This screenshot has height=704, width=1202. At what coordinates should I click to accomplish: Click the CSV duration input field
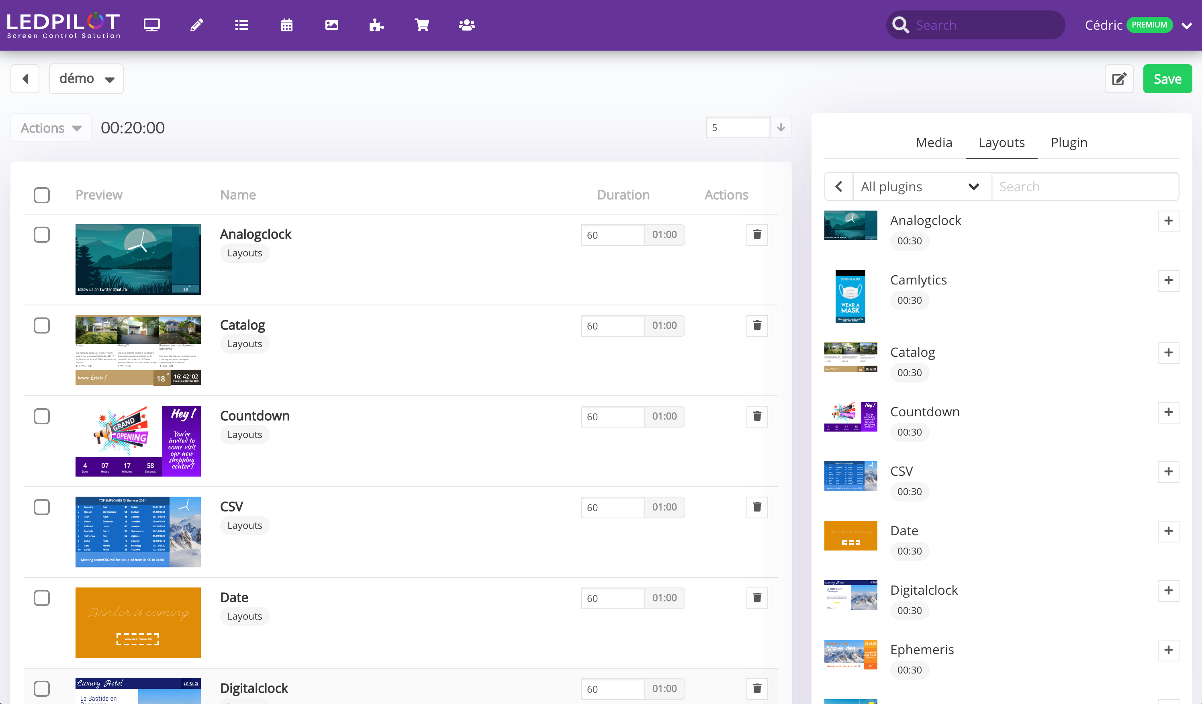[x=612, y=508]
